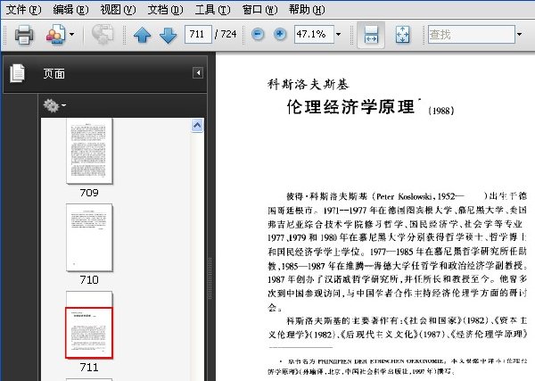Open the 工具(T) menu
The width and height of the screenshot is (535, 381).
pos(212,10)
